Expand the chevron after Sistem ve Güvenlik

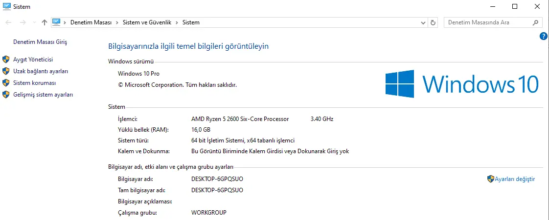click(177, 22)
